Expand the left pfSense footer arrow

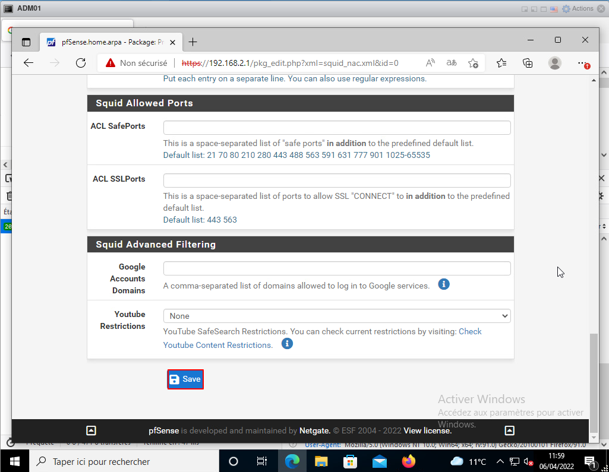tap(91, 430)
